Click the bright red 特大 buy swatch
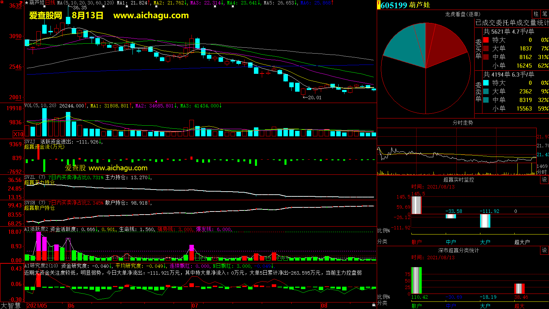 click(x=486, y=40)
